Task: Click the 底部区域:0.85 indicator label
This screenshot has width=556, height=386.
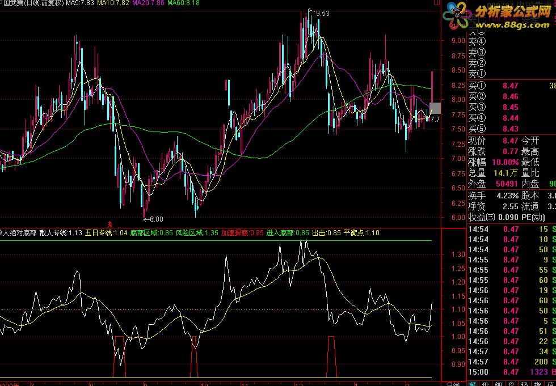Action: tap(152, 233)
